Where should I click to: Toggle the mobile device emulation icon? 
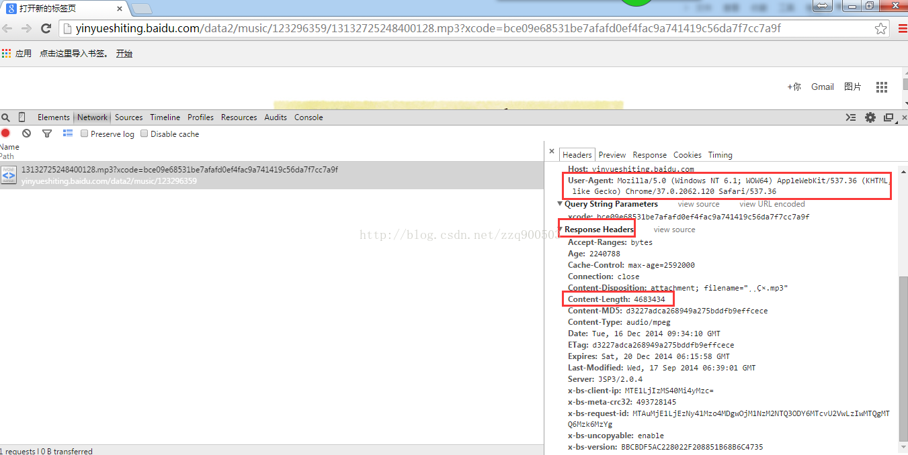22,117
